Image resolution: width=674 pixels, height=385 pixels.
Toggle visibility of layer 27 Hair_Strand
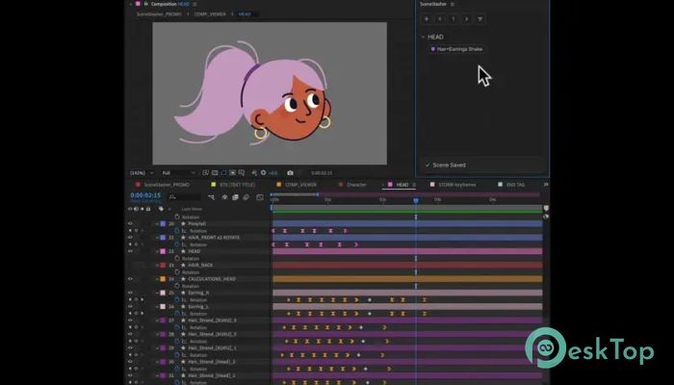130,321
